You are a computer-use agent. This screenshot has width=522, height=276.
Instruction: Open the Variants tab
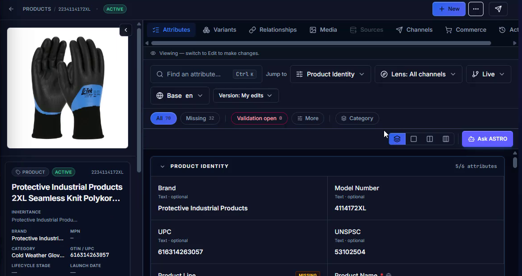[x=220, y=30]
